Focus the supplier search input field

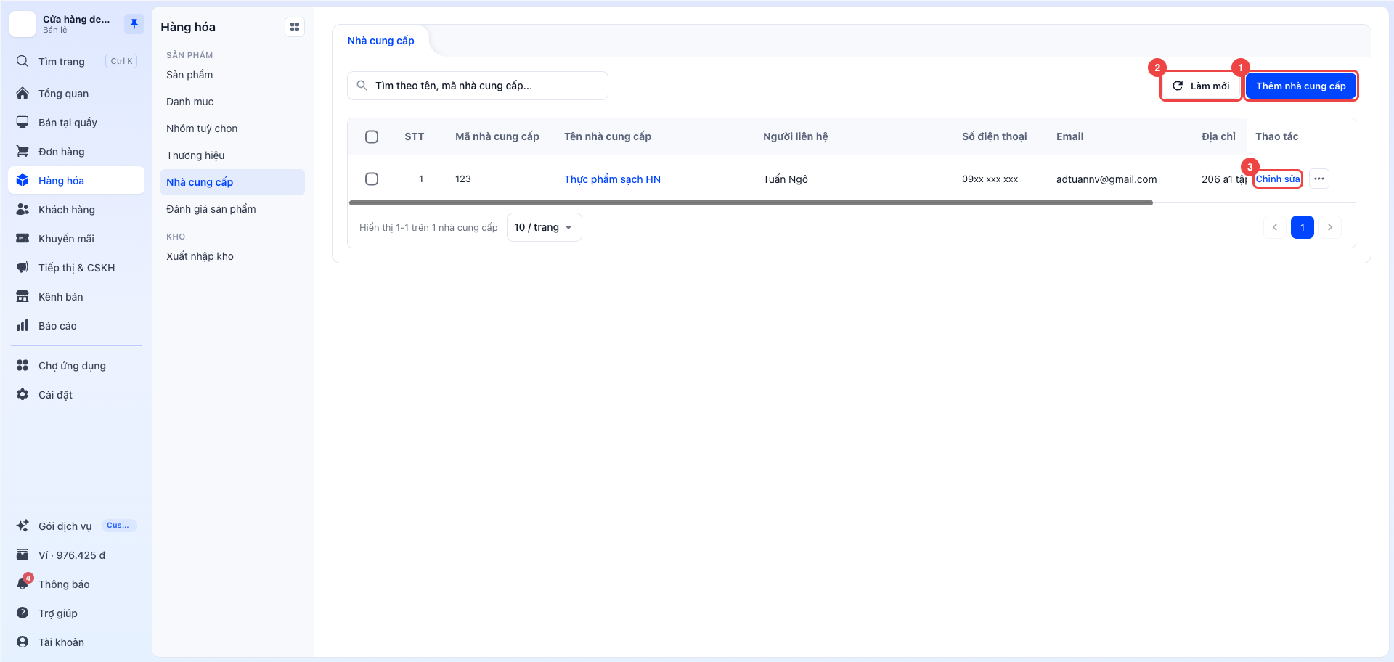click(x=478, y=86)
